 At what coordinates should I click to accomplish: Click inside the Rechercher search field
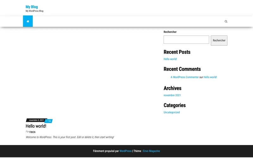tap(186, 40)
